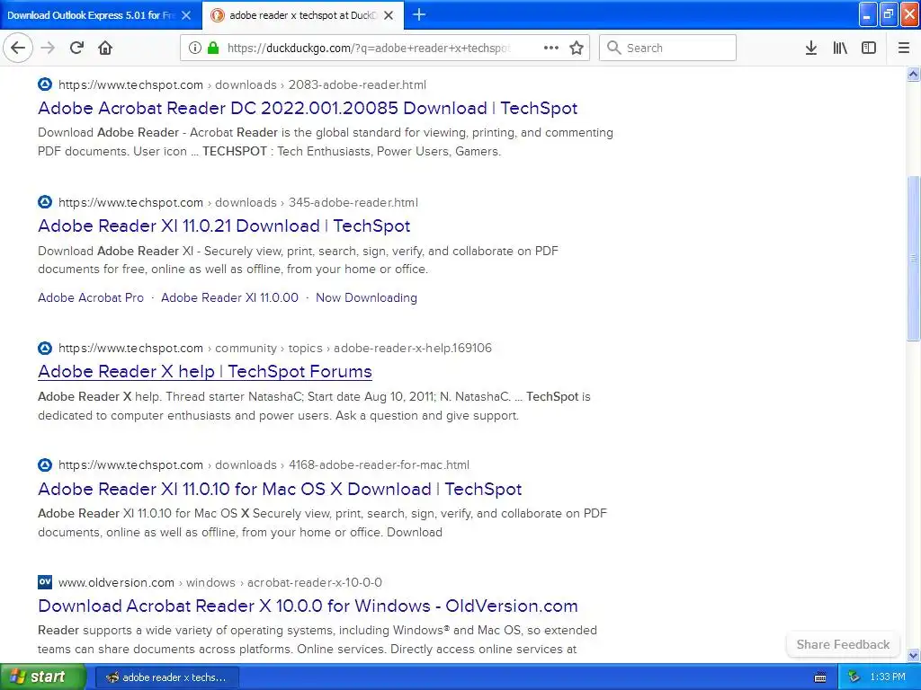The height and width of the screenshot is (690, 921).
Task: Close the Outlook Express download tab
Action: click(186, 15)
